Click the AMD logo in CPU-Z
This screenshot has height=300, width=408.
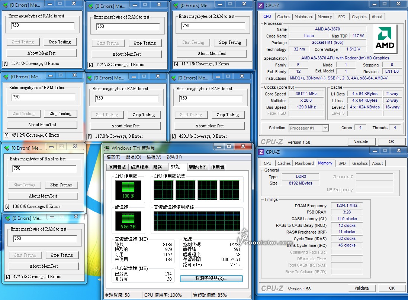385,38
